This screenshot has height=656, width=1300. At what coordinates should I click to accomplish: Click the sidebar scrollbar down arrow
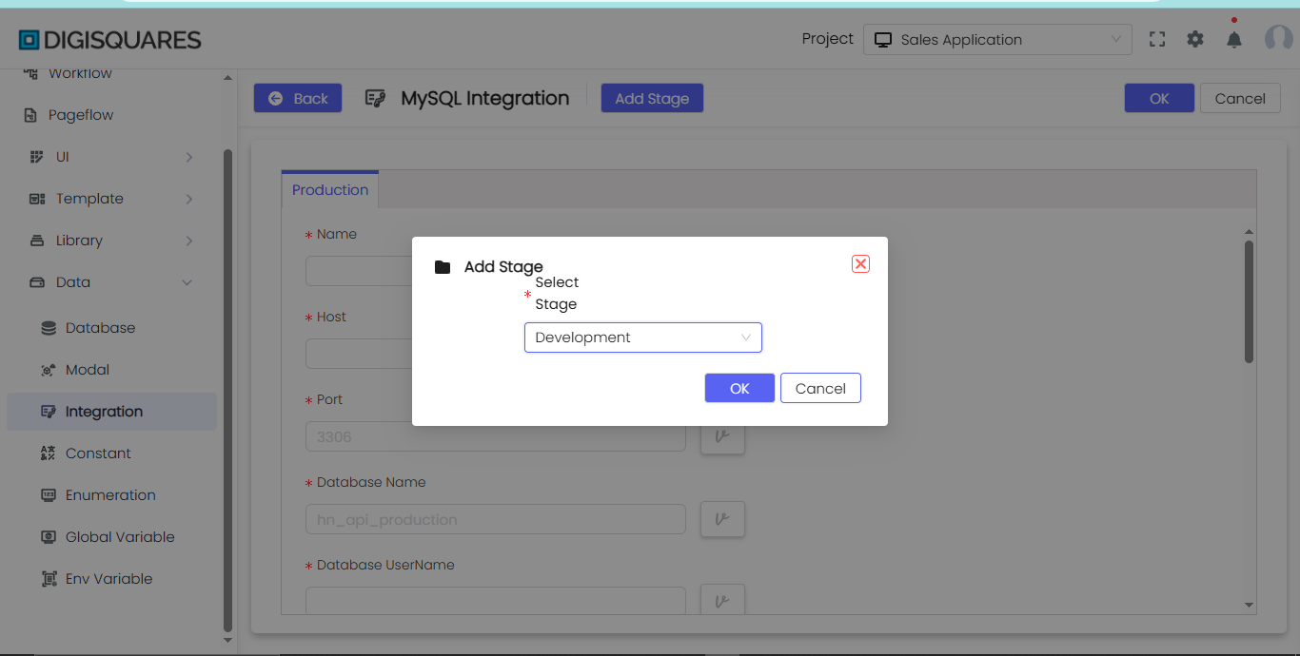[227, 640]
